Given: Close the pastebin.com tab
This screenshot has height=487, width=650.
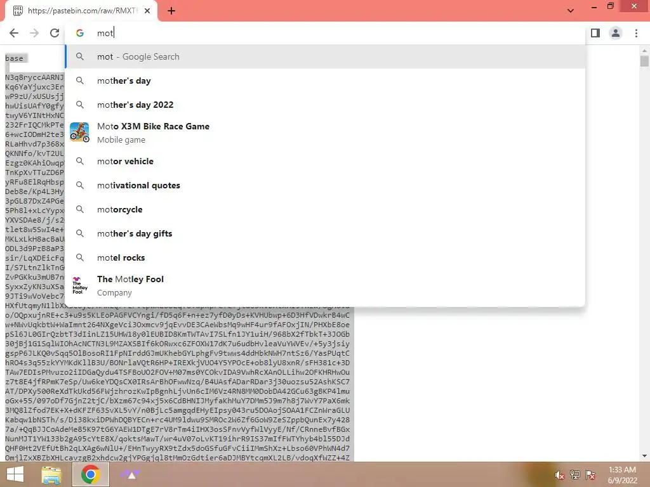Looking at the screenshot, I should coord(147,11).
